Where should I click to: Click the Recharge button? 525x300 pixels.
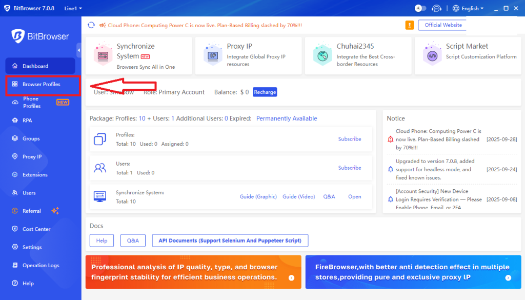click(265, 92)
